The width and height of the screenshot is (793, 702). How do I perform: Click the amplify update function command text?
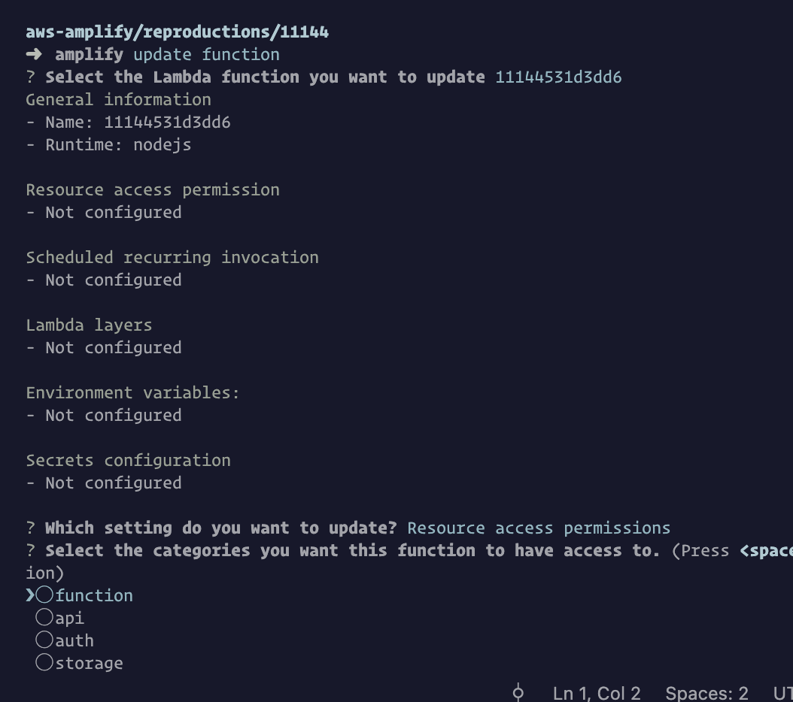point(166,54)
